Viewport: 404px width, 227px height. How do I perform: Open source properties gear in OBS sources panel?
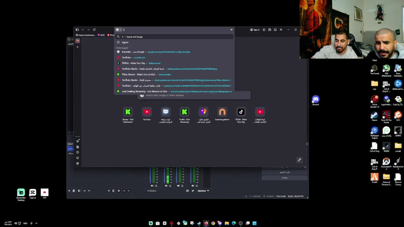click(x=119, y=191)
